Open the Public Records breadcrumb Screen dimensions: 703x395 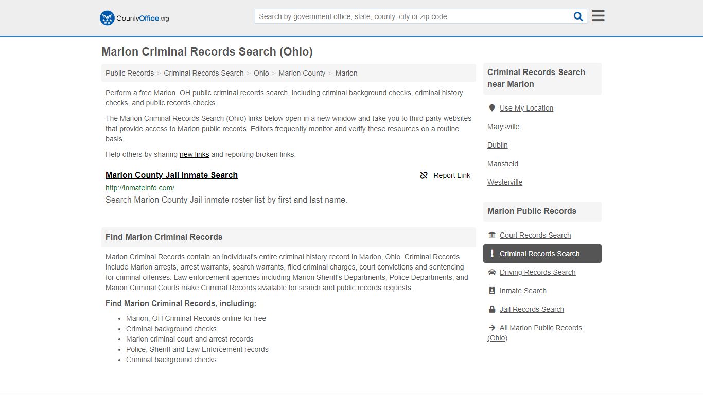130,73
